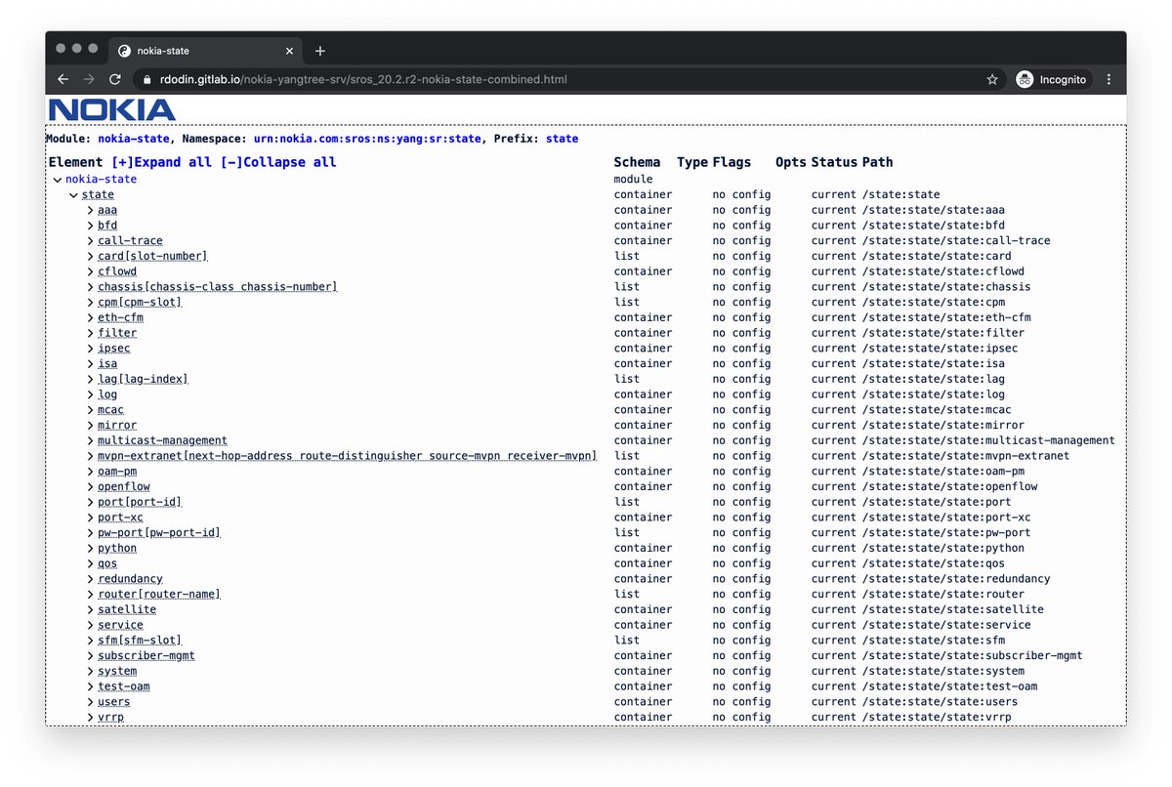This screenshot has width=1172, height=787.
Task: Select the vrrp tree item
Action: click(x=109, y=717)
